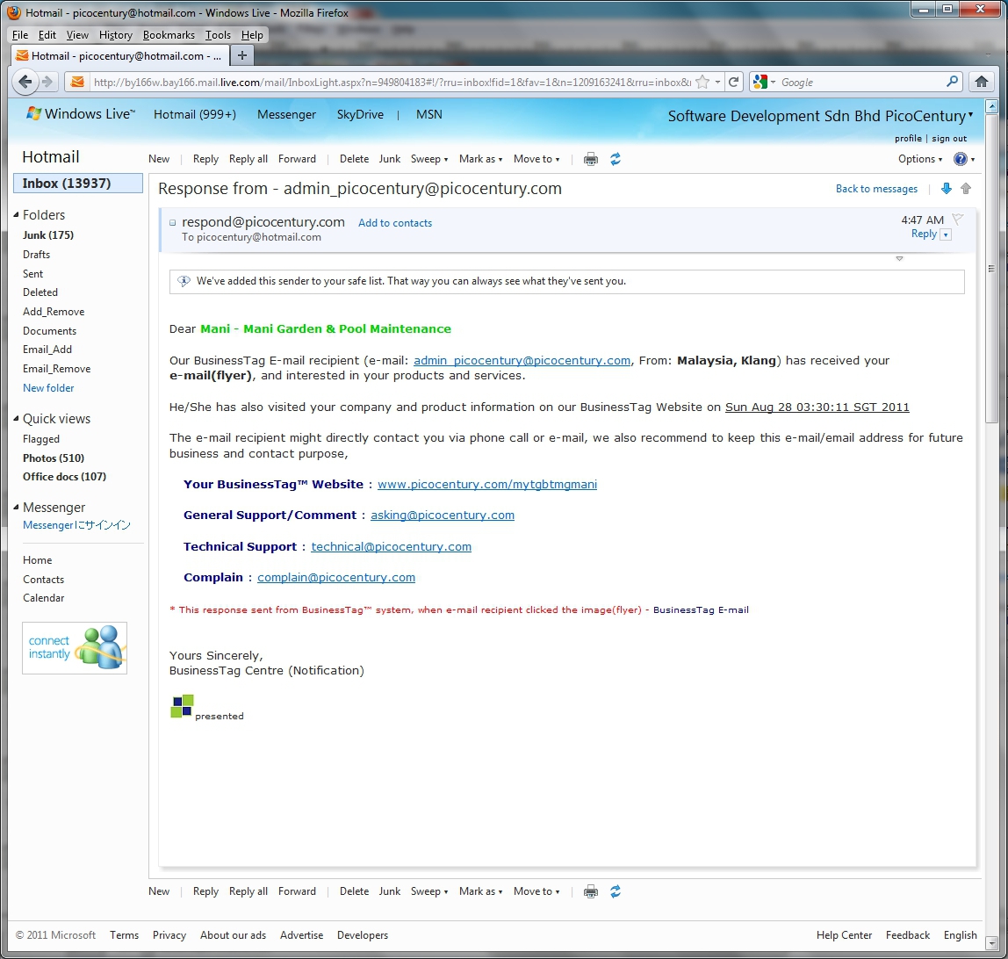Select the Hotmail browser tab
This screenshot has height=959, width=1008.
(x=119, y=56)
